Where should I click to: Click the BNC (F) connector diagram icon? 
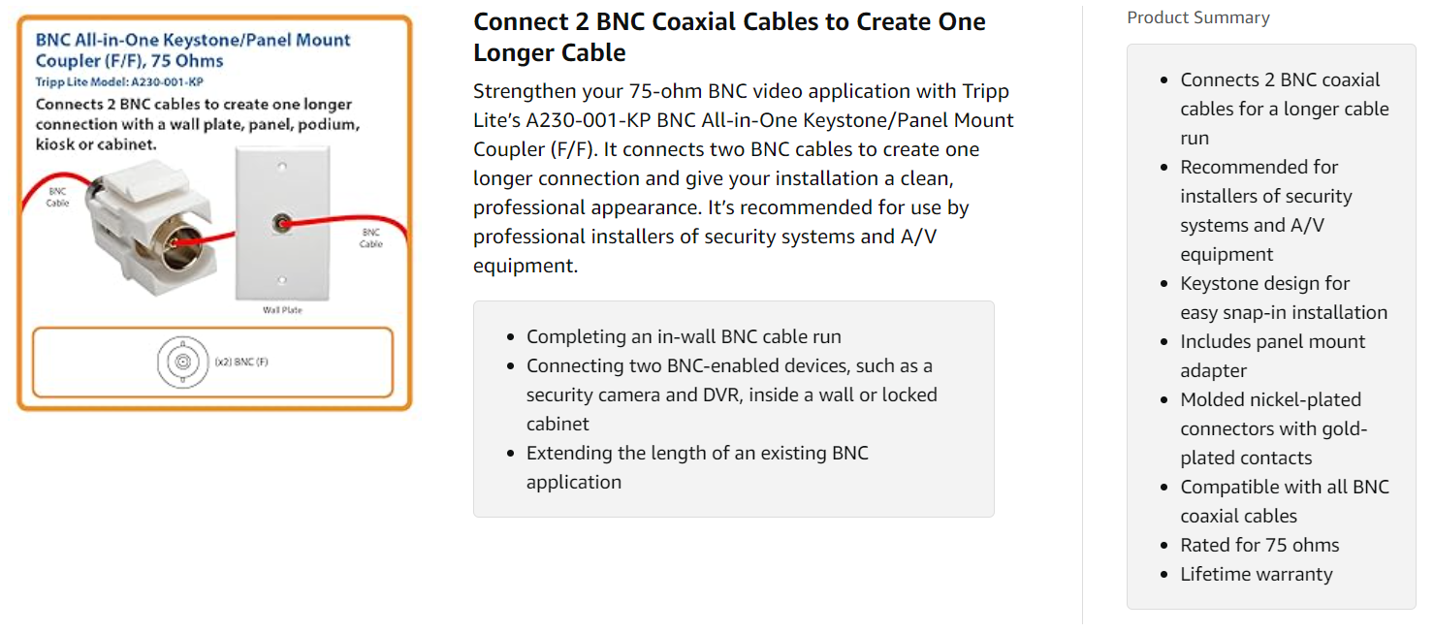181,363
